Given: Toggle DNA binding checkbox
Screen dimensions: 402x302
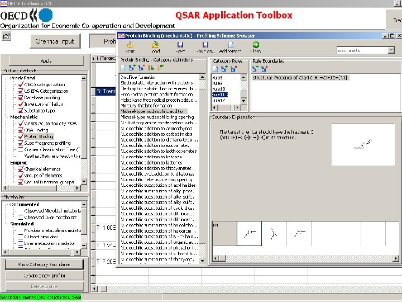Looking at the screenshot, I should tap(21, 130).
